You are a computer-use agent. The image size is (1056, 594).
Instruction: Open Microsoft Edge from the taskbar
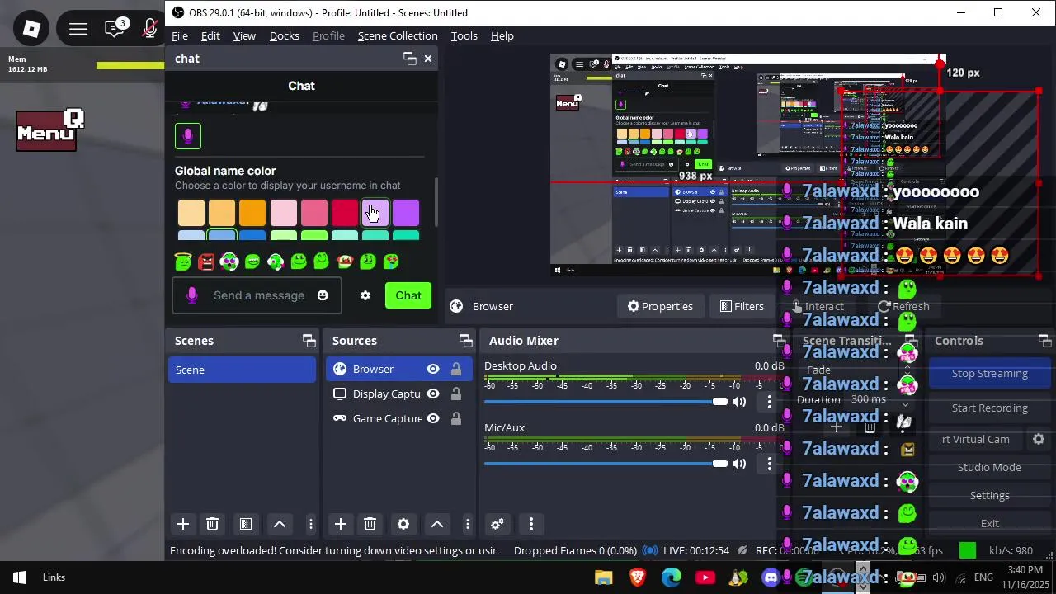(672, 577)
